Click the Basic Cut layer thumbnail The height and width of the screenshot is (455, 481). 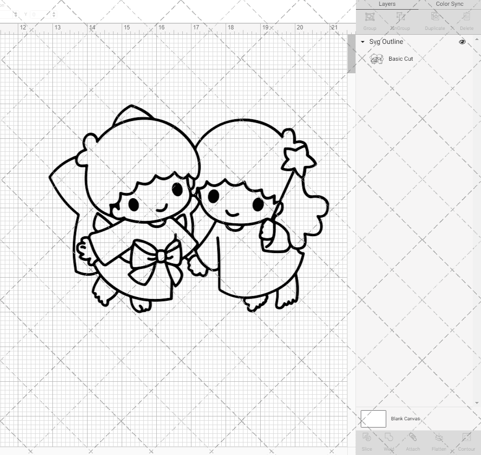pos(377,59)
